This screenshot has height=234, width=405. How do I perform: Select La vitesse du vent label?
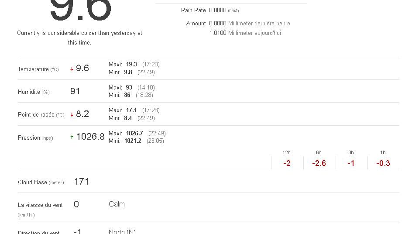click(40, 205)
